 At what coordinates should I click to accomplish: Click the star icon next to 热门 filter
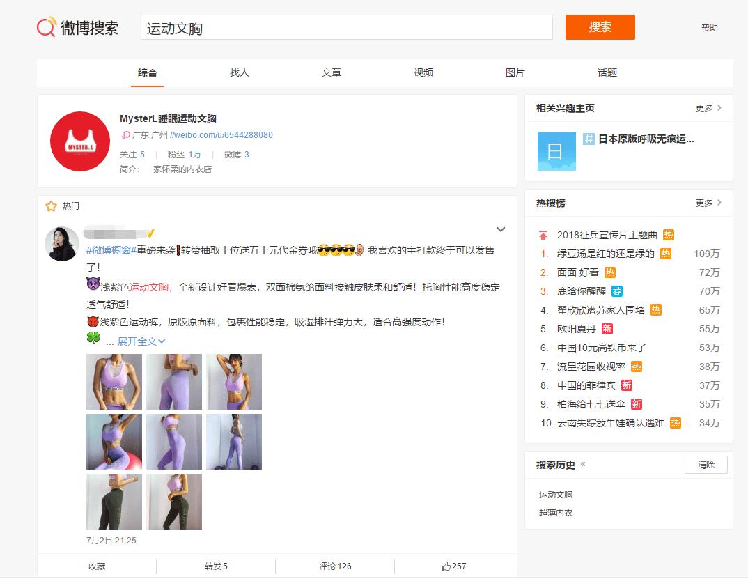pyautogui.click(x=50, y=206)
